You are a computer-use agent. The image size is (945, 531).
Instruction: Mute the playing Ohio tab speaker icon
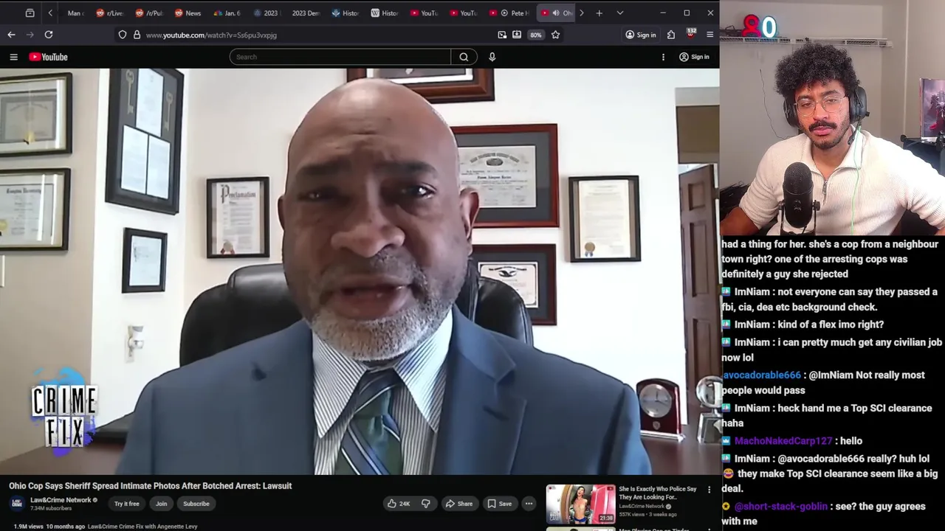[x=556, y=13]
